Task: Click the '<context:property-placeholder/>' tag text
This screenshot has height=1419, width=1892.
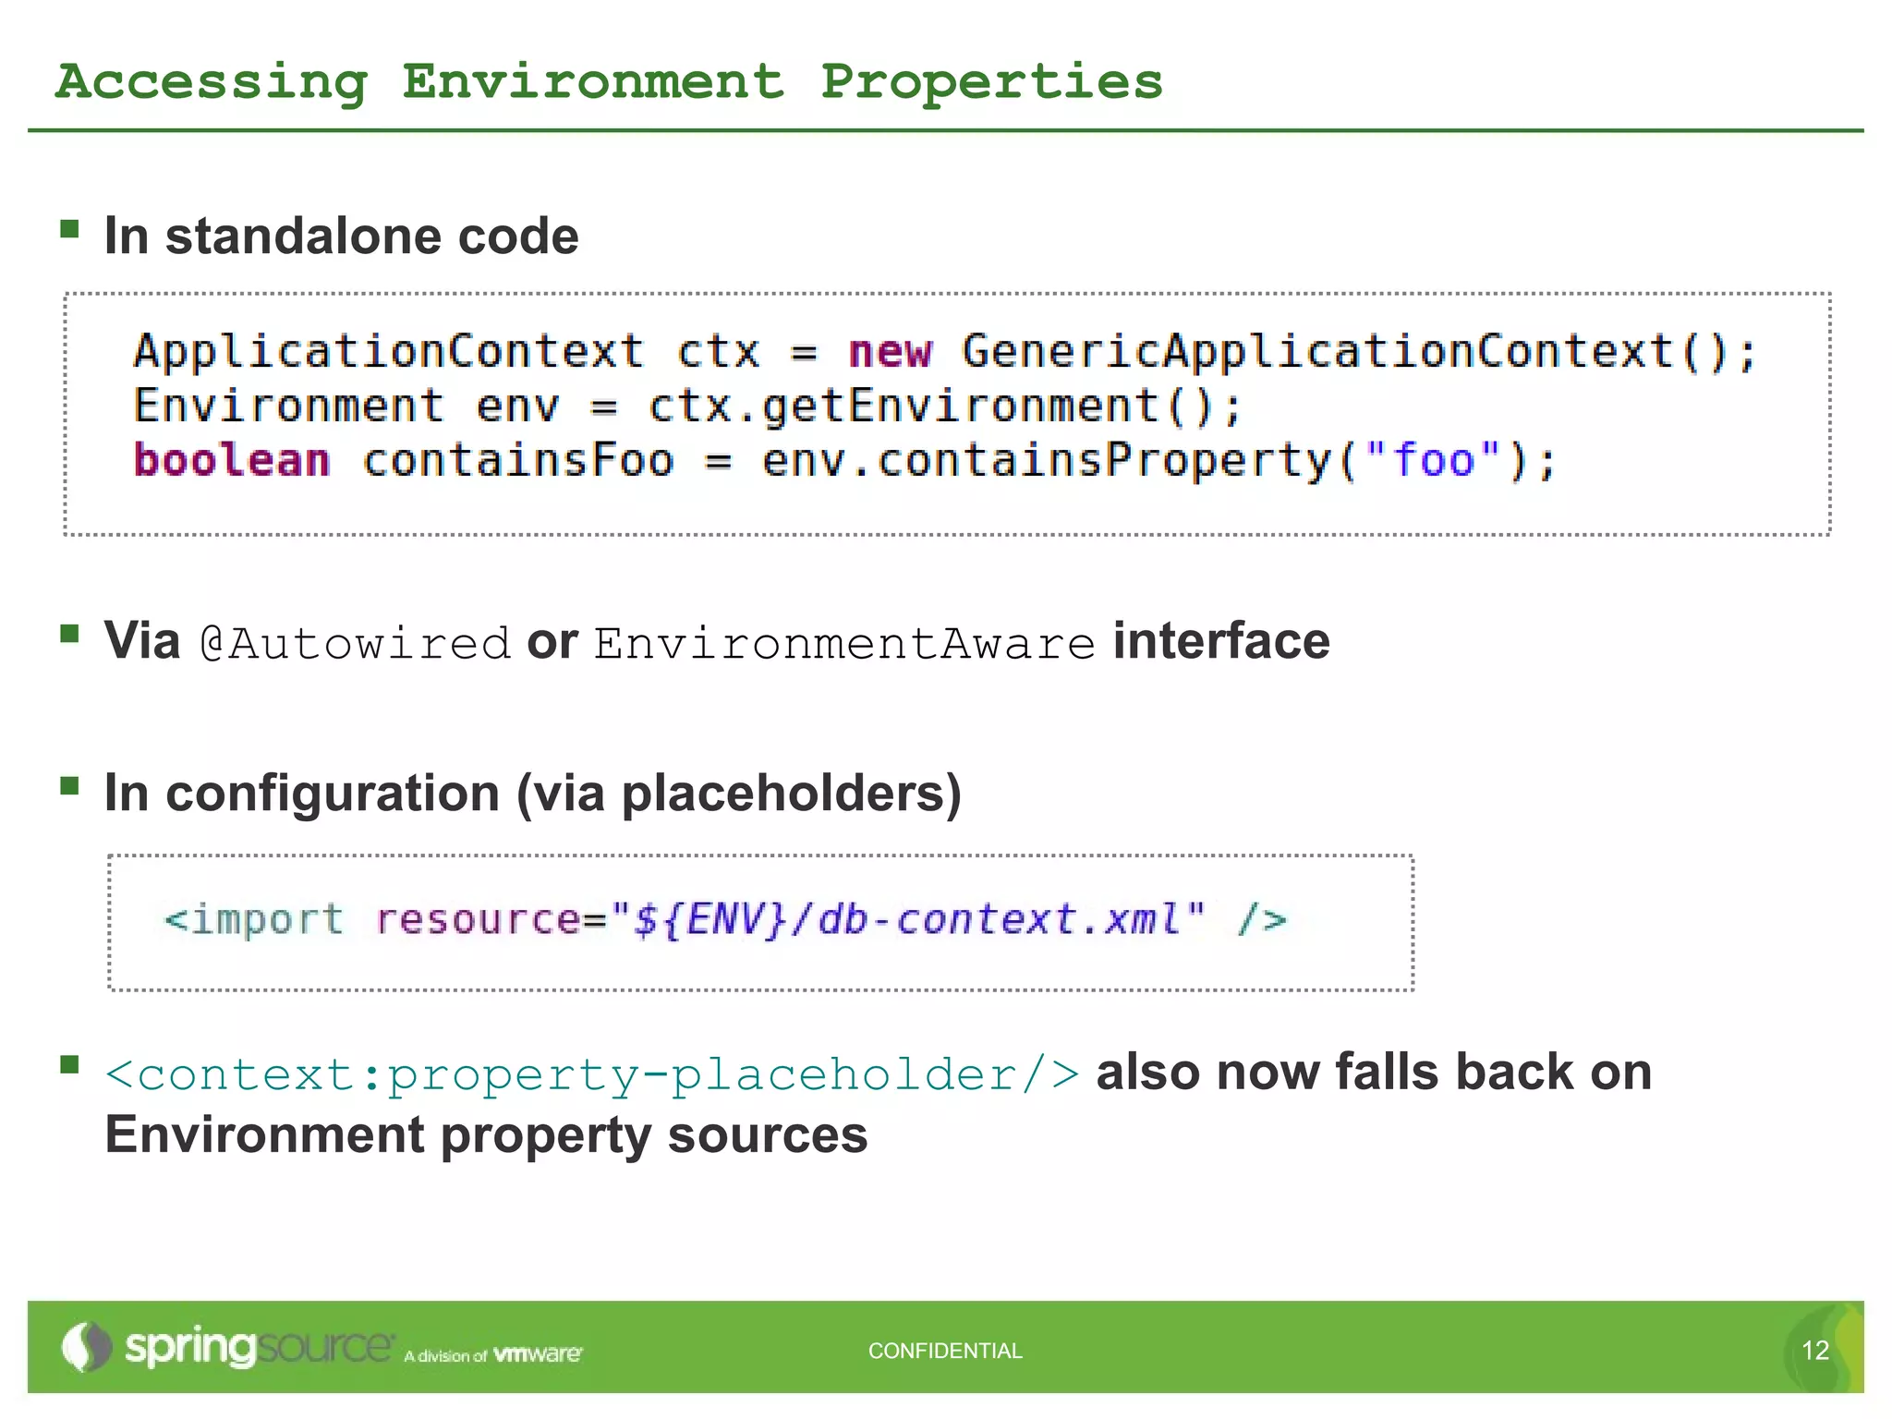Action: coord(592,1075)
